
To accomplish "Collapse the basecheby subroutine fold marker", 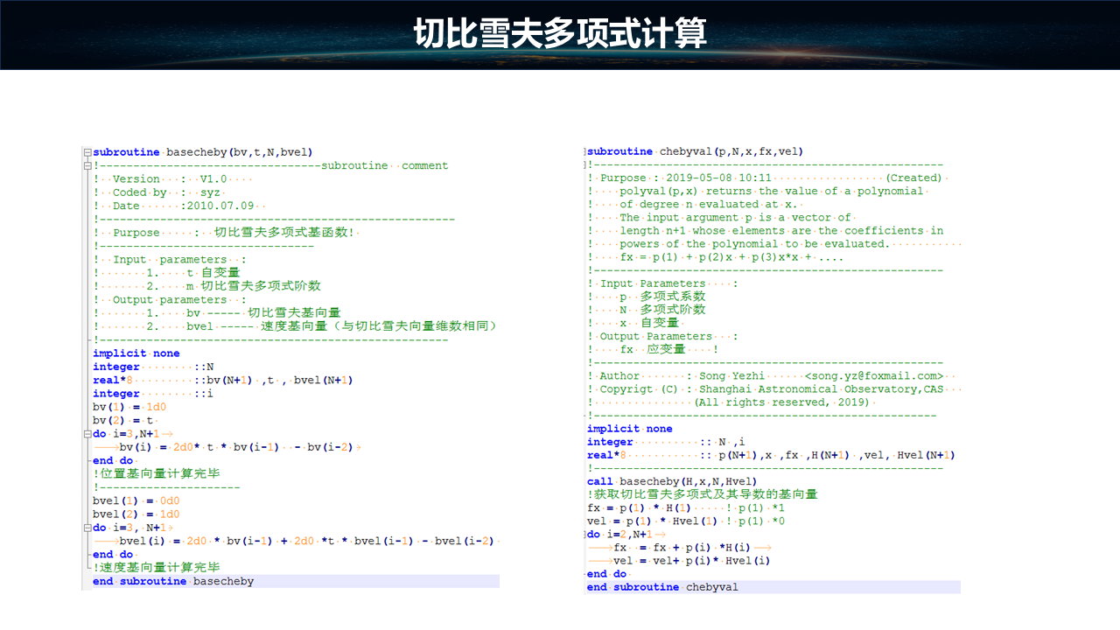I will pyautogui.click(x=87, y=152).
